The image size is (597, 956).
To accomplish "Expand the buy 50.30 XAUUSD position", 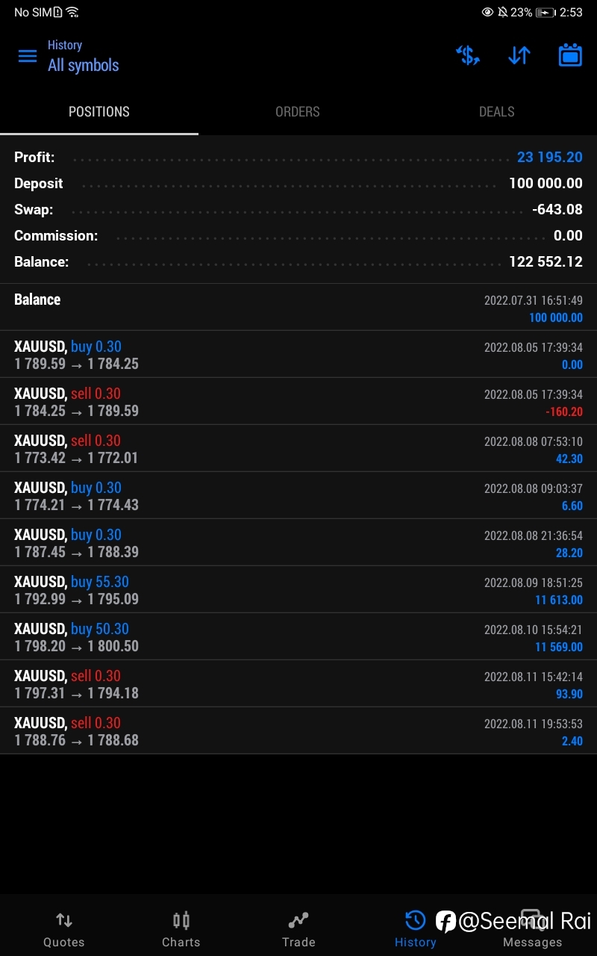I will [298, 636].
